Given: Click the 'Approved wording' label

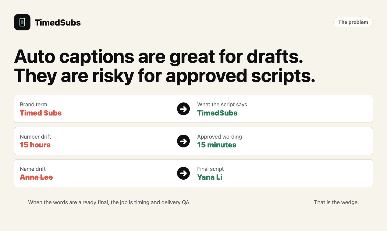Looking at the screenshot, I should 219,137.
